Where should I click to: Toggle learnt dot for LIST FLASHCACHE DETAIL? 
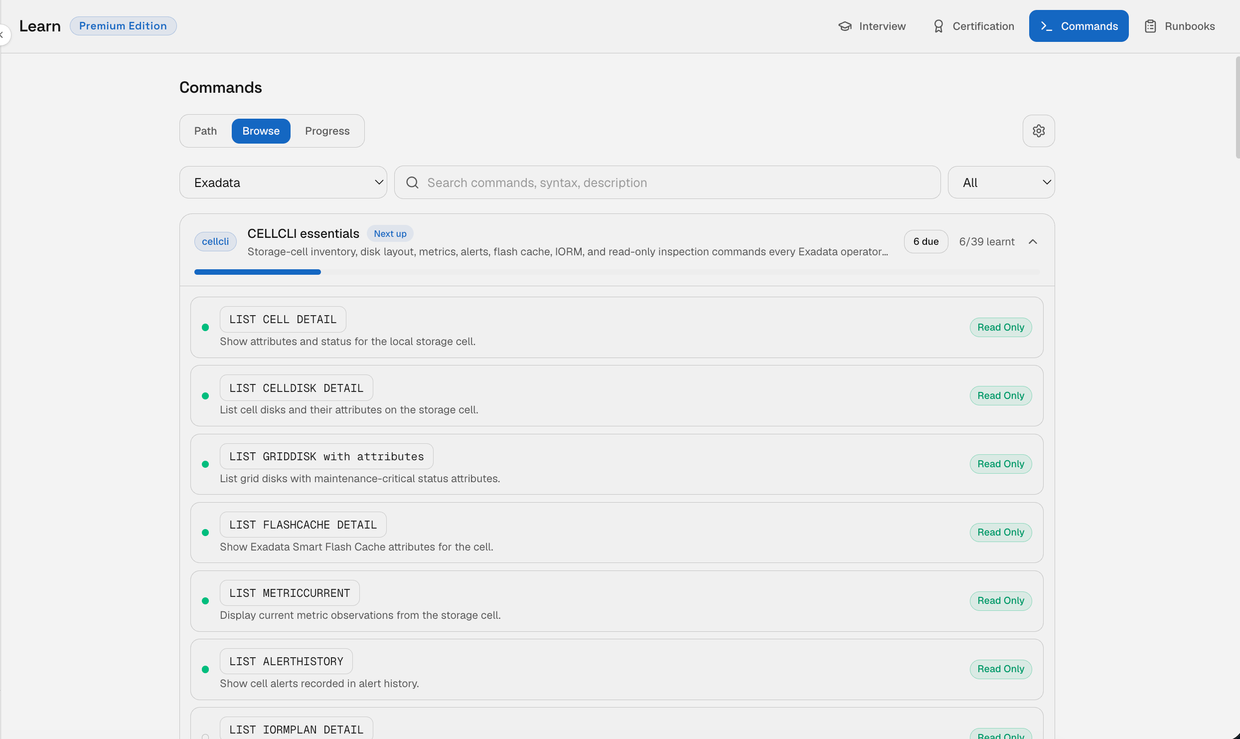point(205,533)
